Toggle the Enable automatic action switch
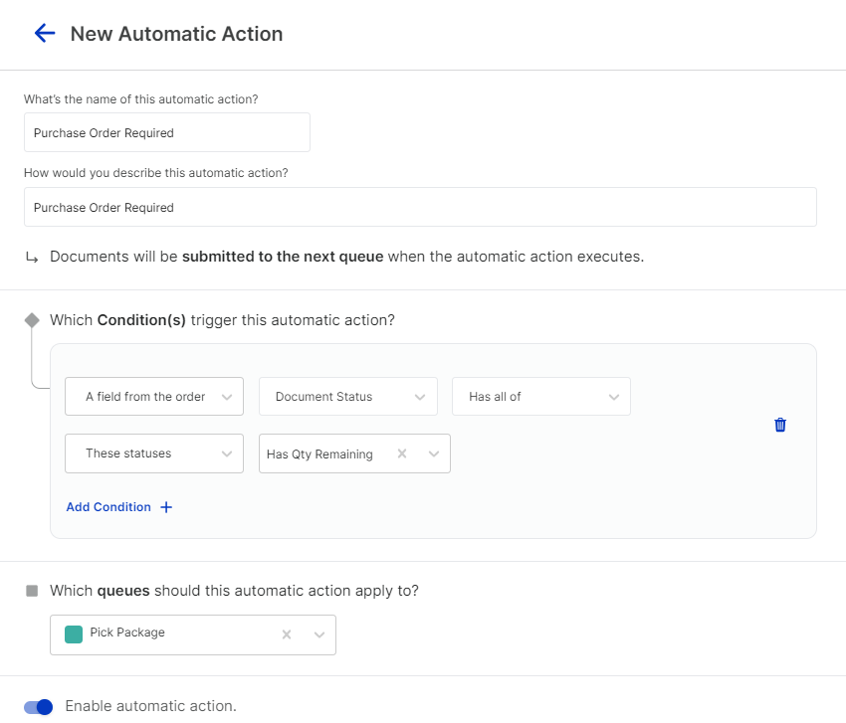846x723 pixels. (x=39, y=707)
